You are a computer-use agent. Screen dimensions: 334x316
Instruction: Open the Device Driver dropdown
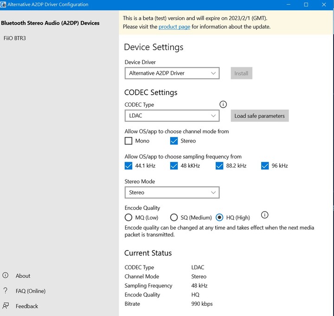[172, 73]
